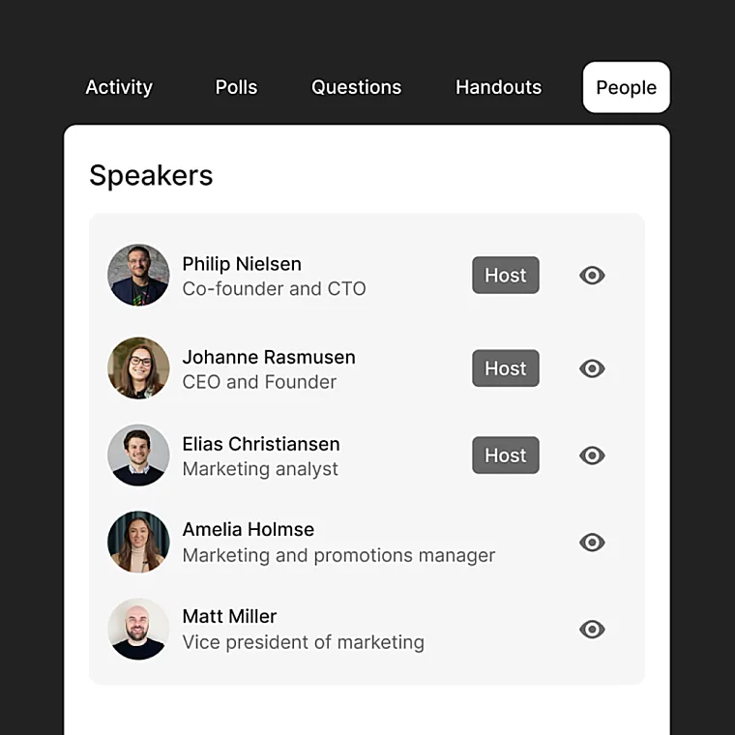Screen dimensions: 735x735
Task: Click the Host badge for Philip Nielsen
Action: pos(505,276)
